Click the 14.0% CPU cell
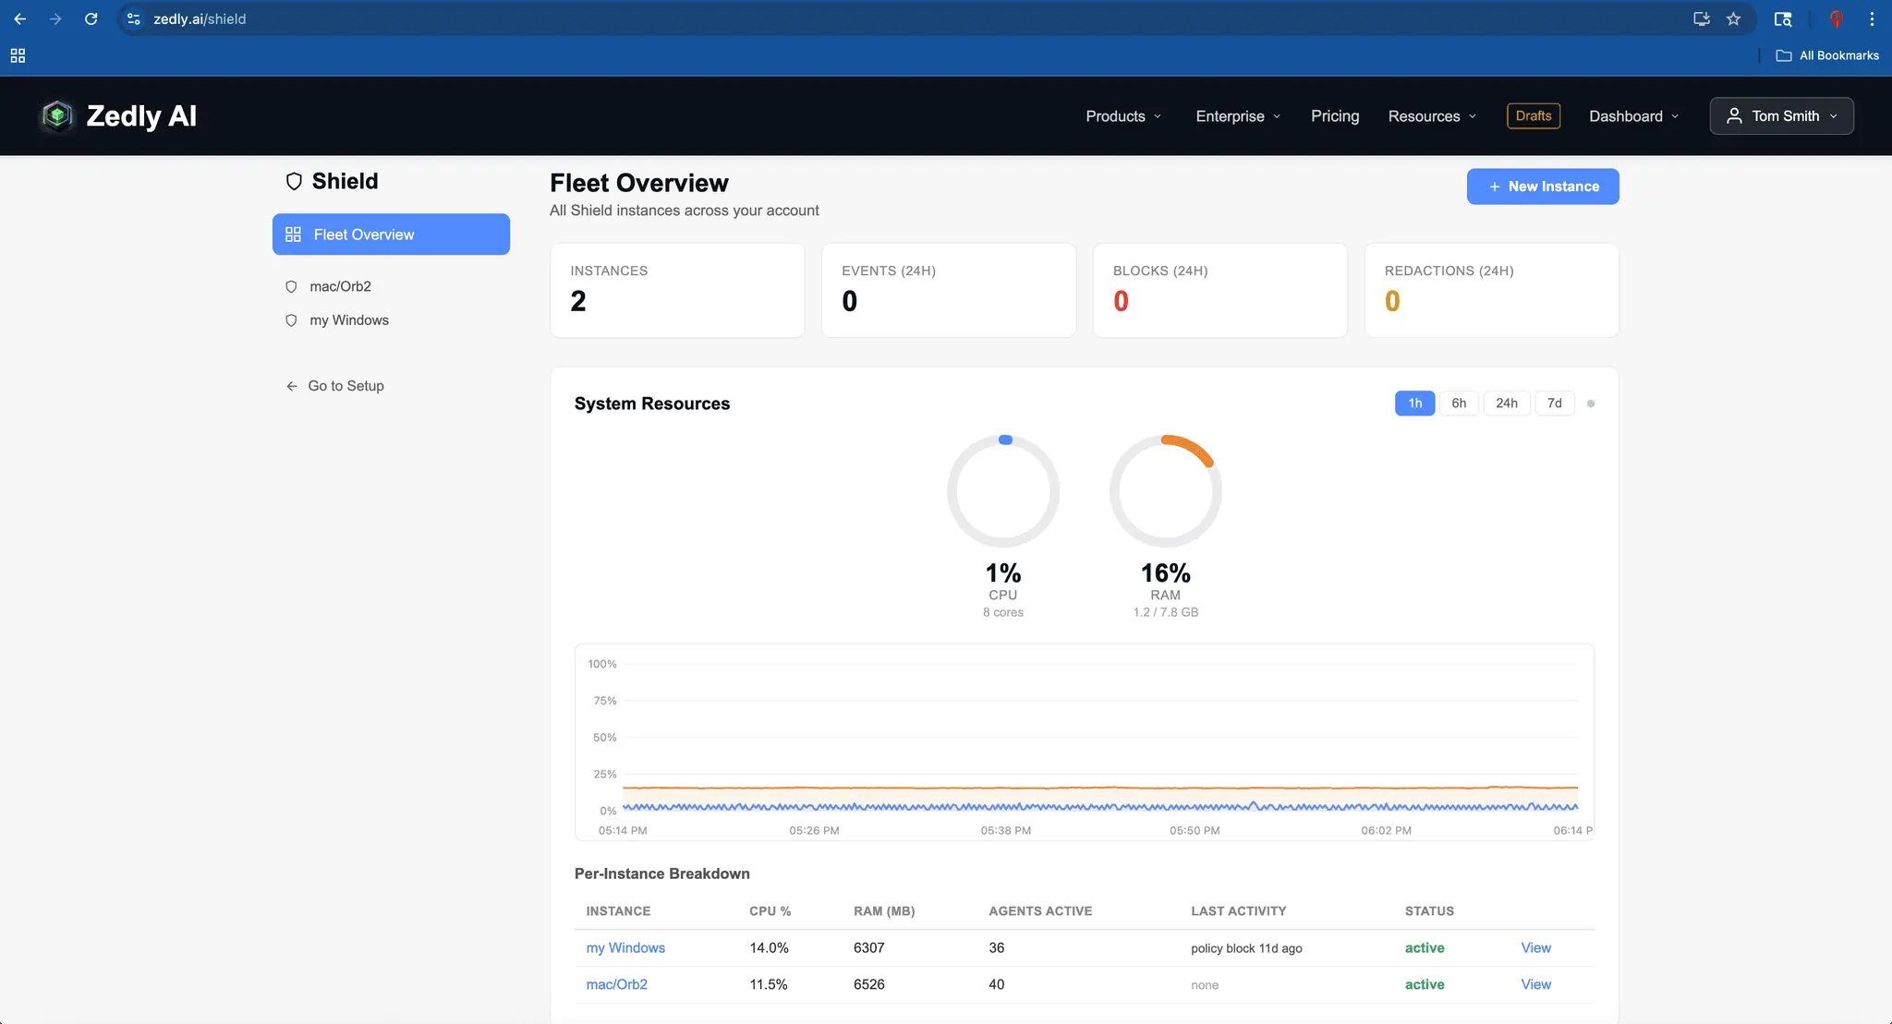Viewport: 1892px width, 1024px height. [769, 948]
